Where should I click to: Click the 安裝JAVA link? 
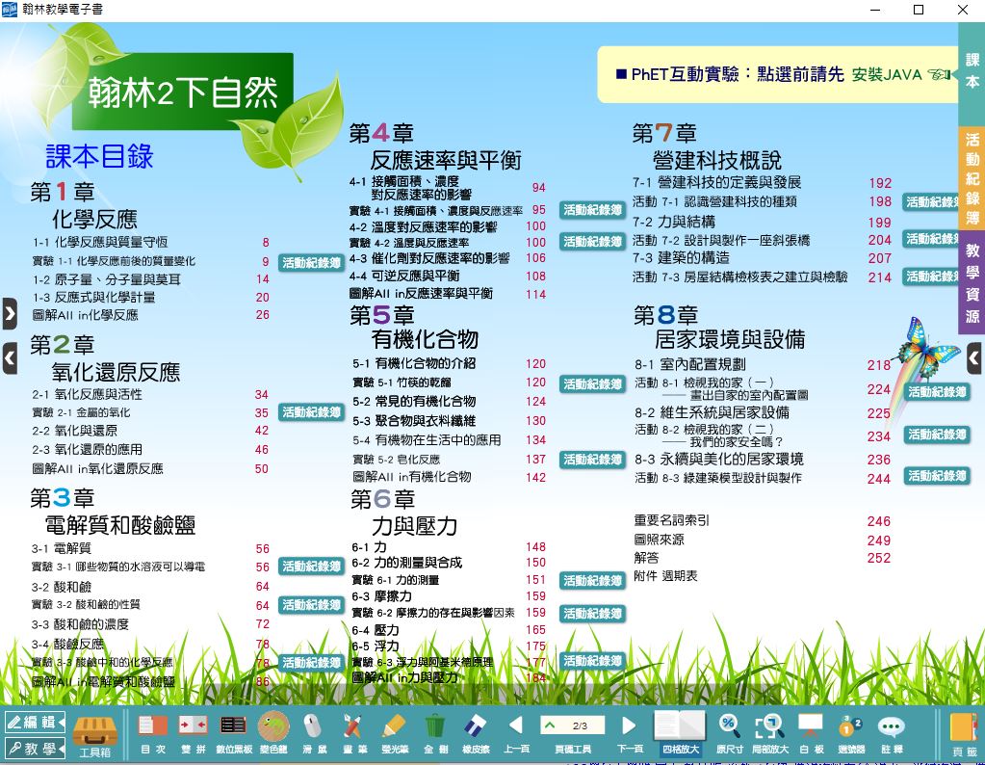coord(887,74)
